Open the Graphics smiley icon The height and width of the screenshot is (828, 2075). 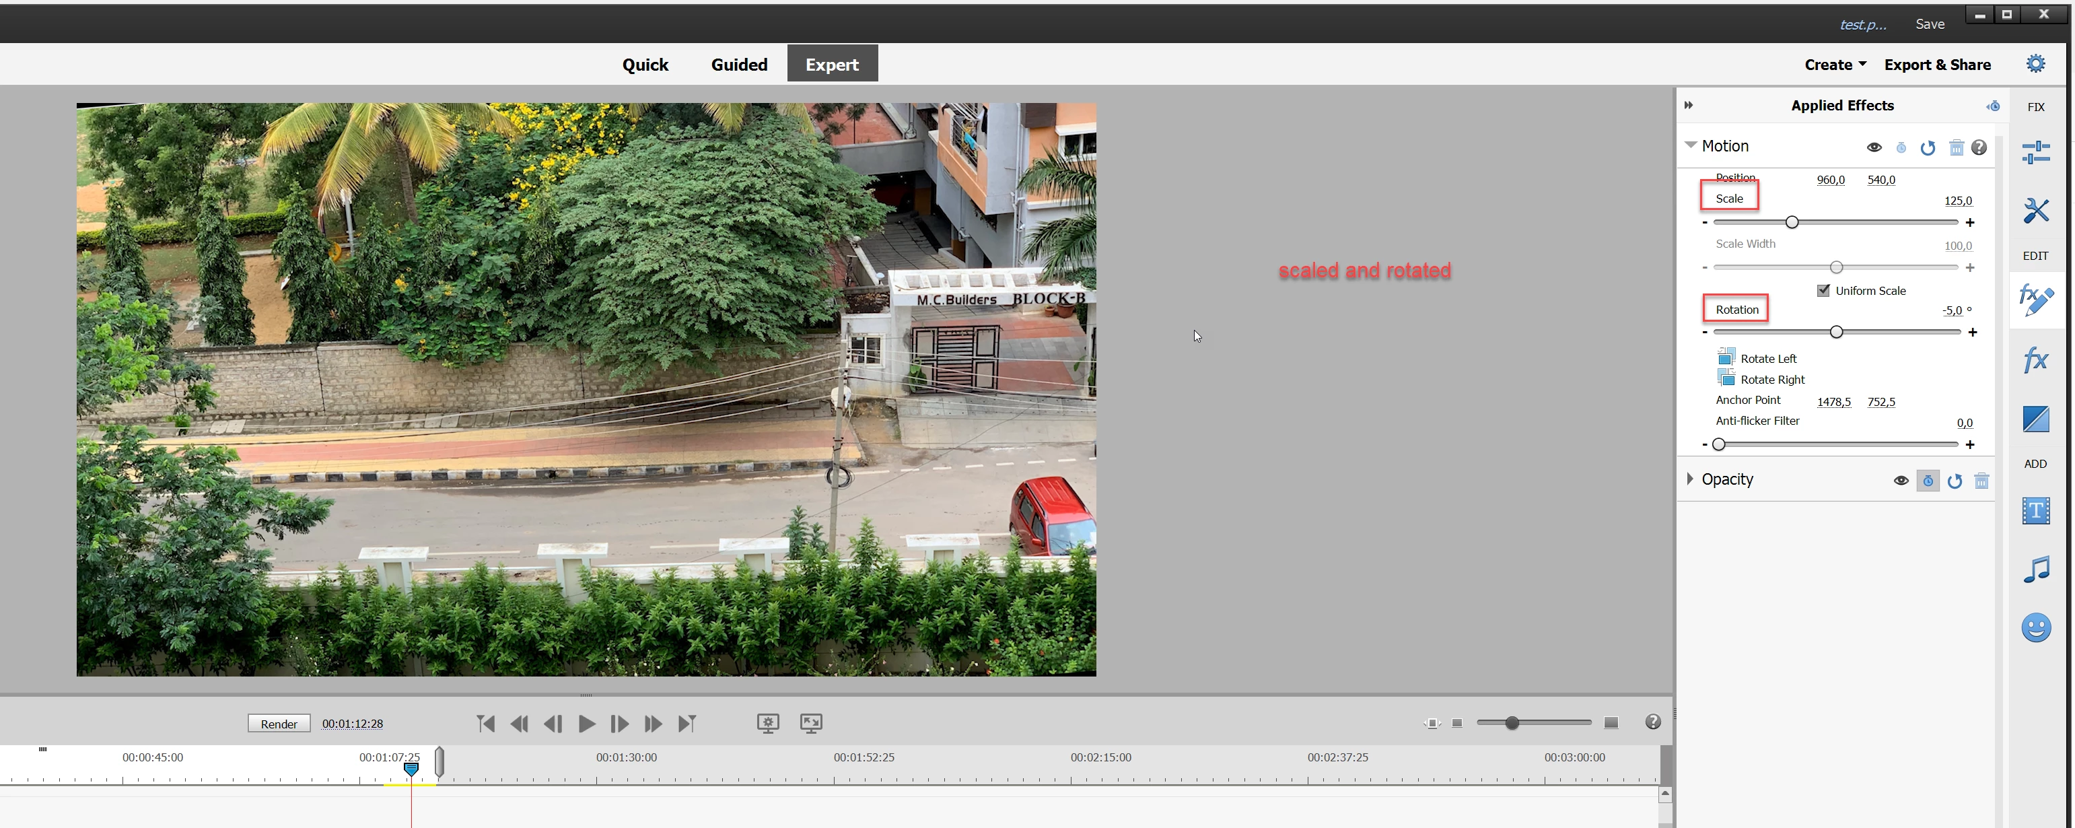coord(2035,627)
